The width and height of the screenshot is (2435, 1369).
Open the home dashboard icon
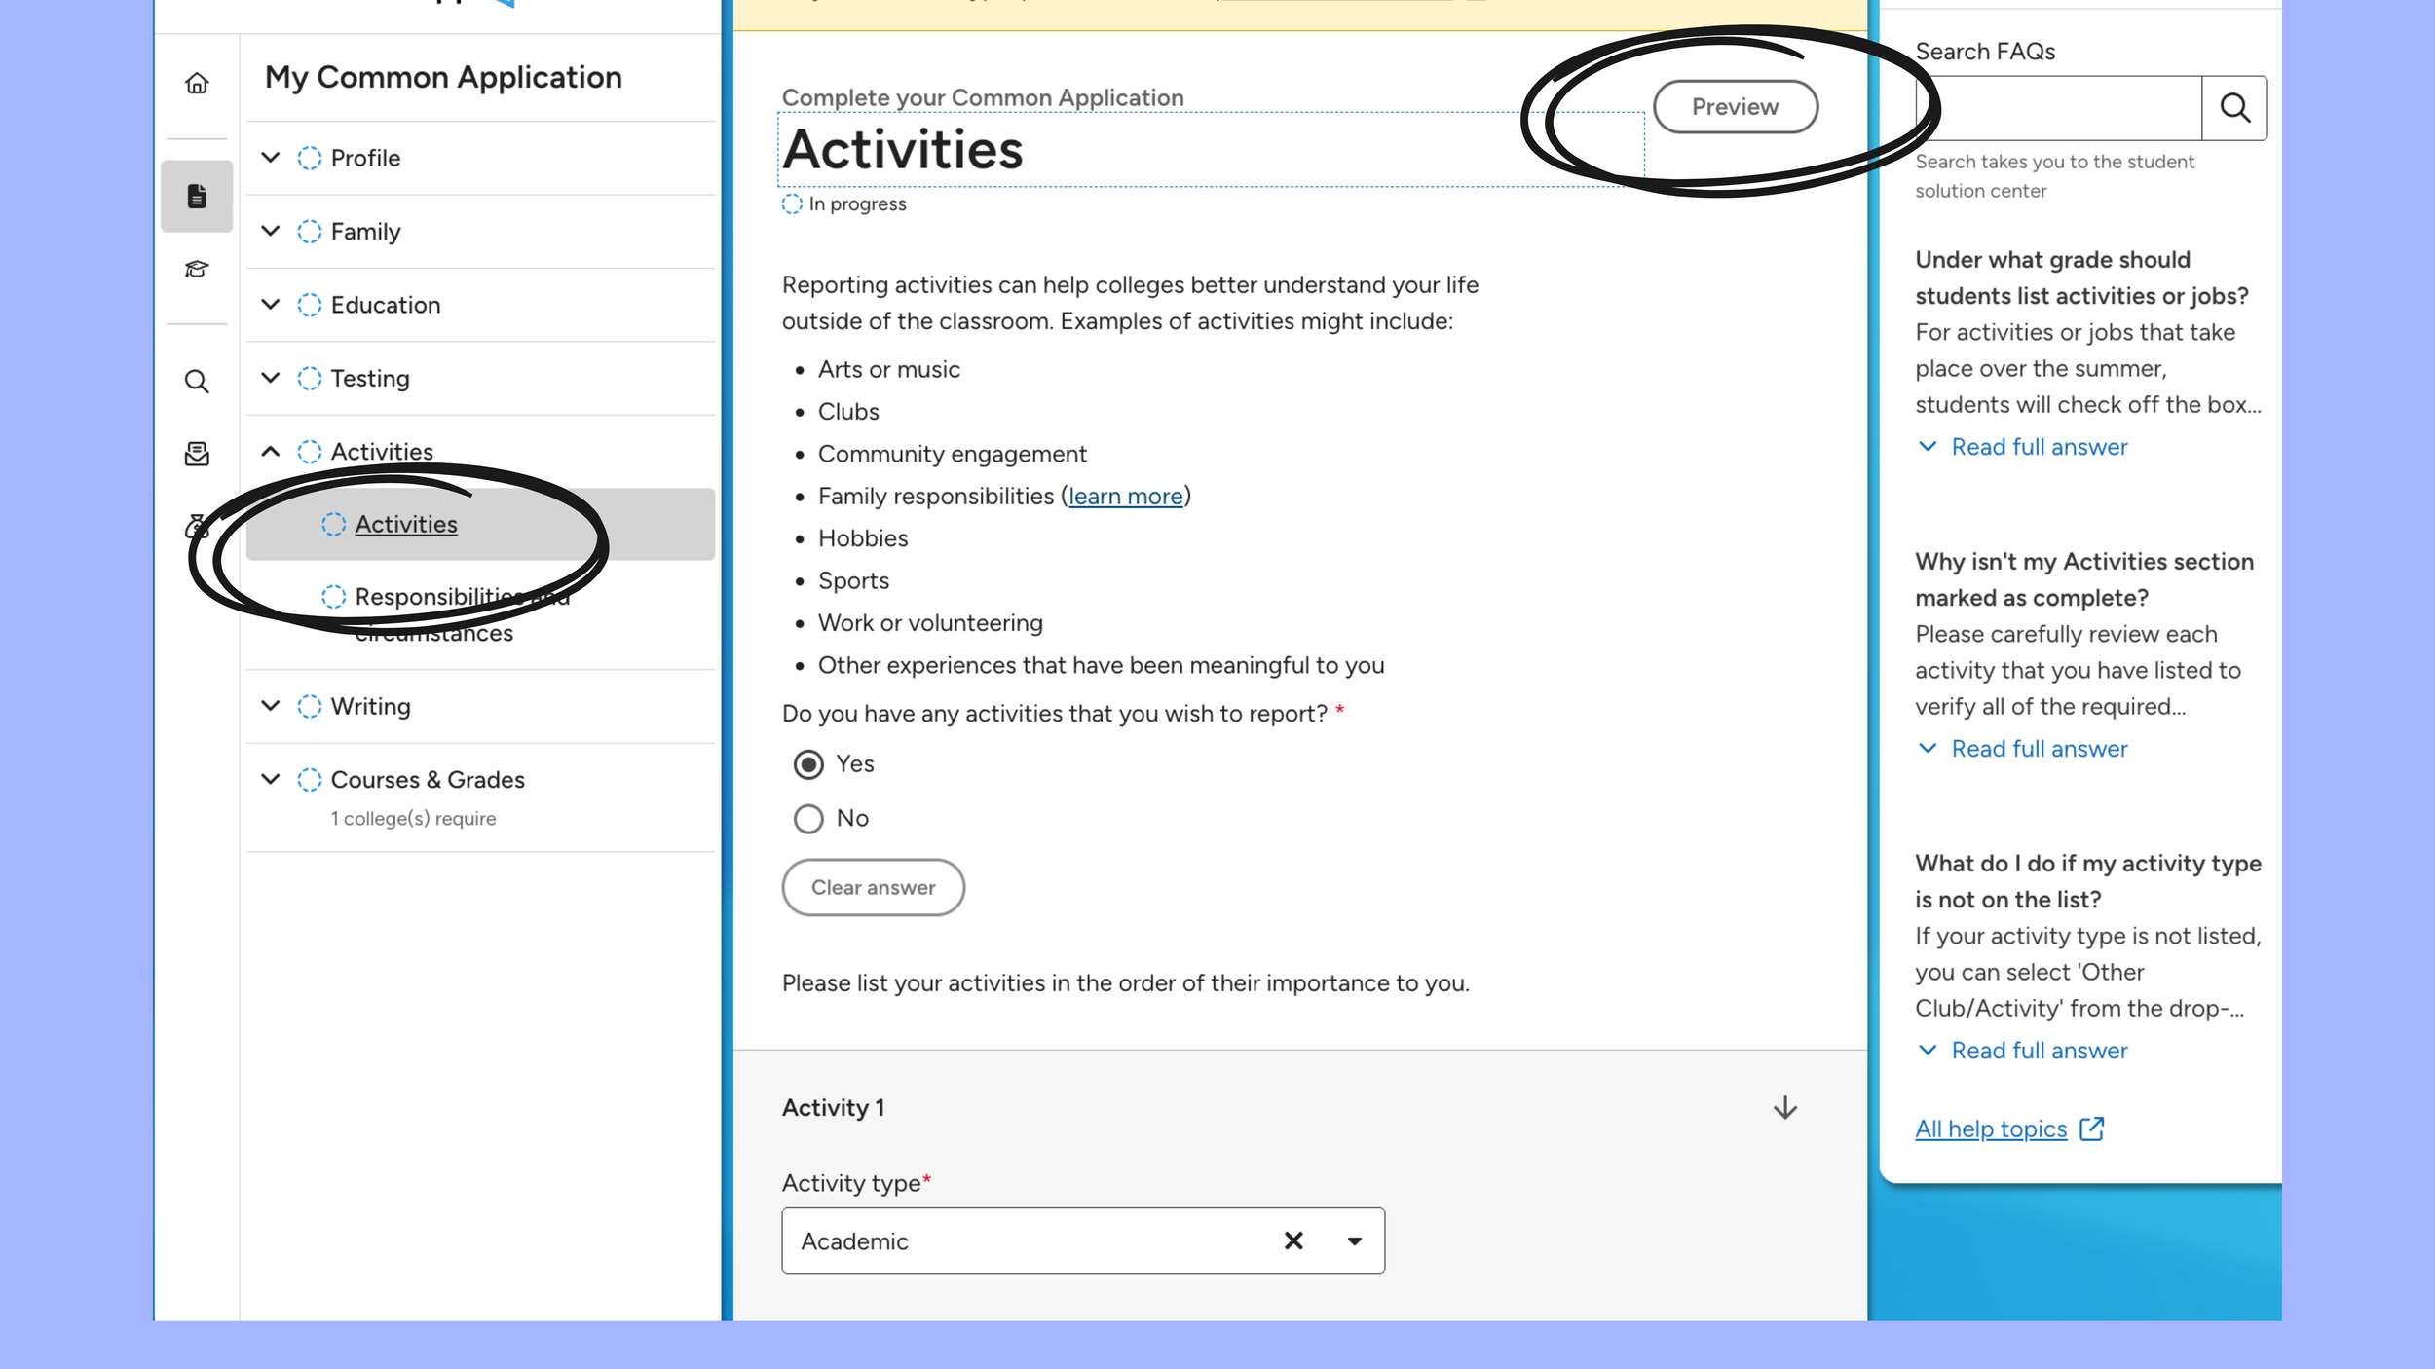click(197, 84)
